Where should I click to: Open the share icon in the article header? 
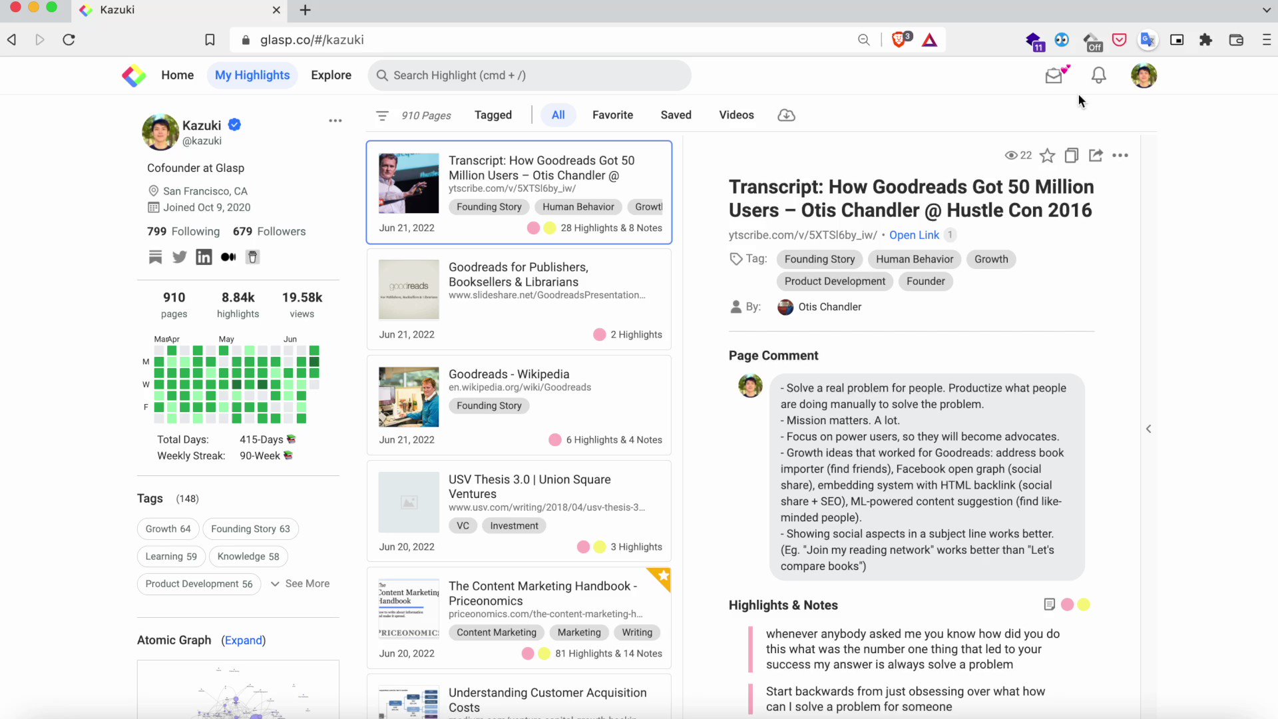tap(1095, 156)
